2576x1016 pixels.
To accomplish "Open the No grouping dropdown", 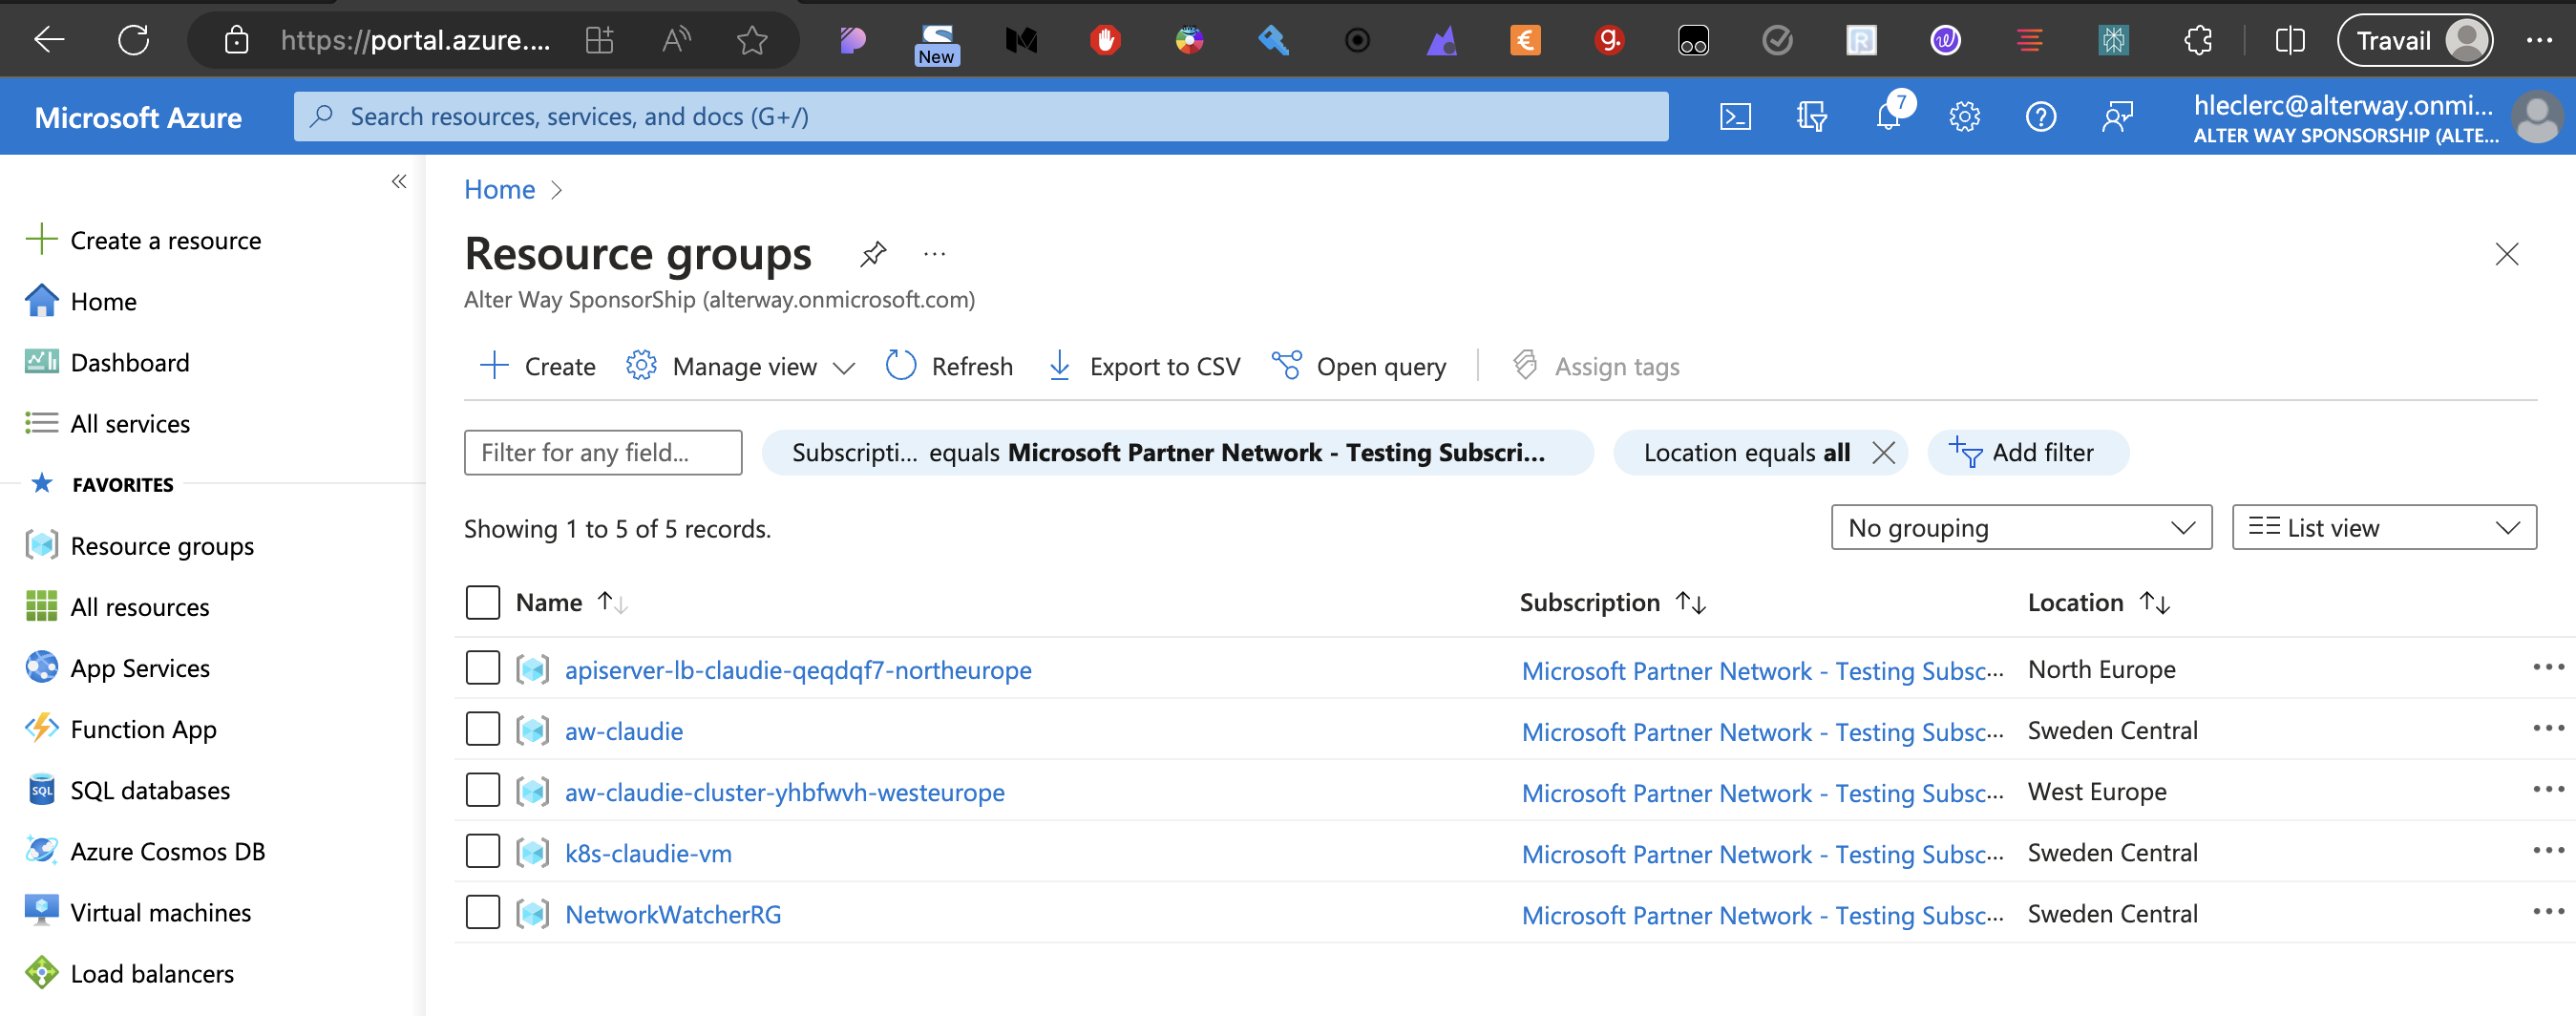I will (2020, 527).
